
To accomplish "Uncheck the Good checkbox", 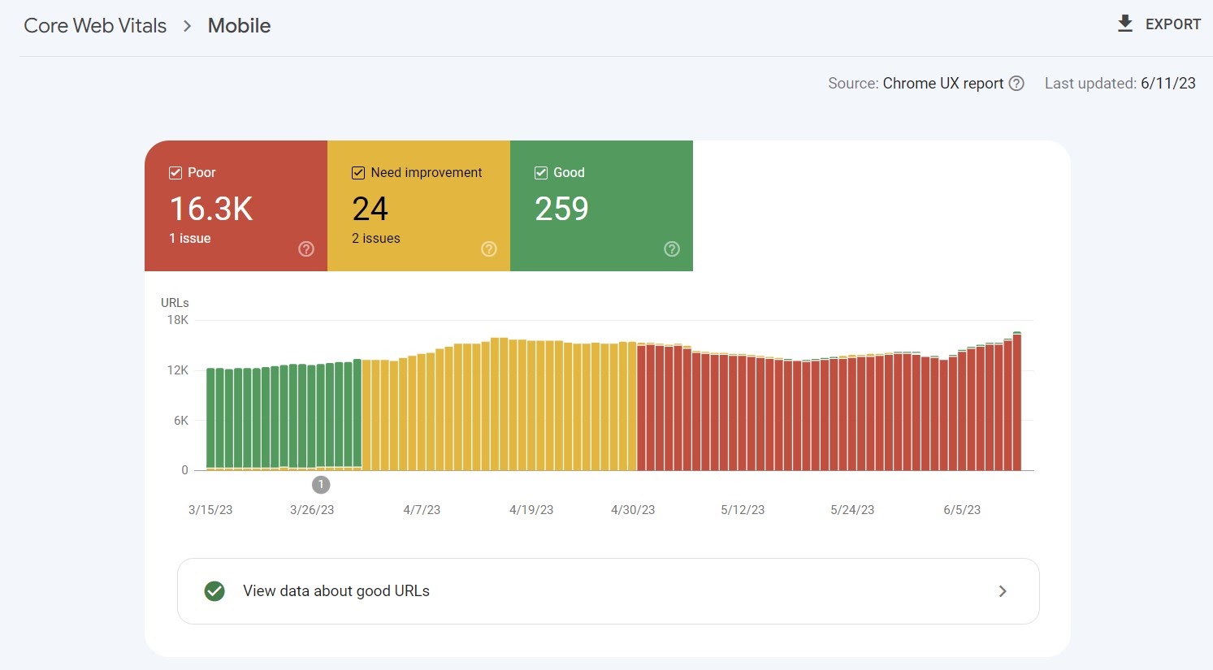I will pyautogui.click(x=540, y=173).
